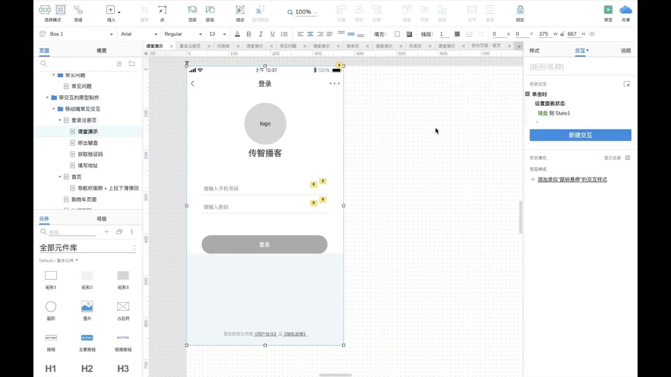
Task: Select the 呼出键盘 page in tree
Action: pos(88,143)
